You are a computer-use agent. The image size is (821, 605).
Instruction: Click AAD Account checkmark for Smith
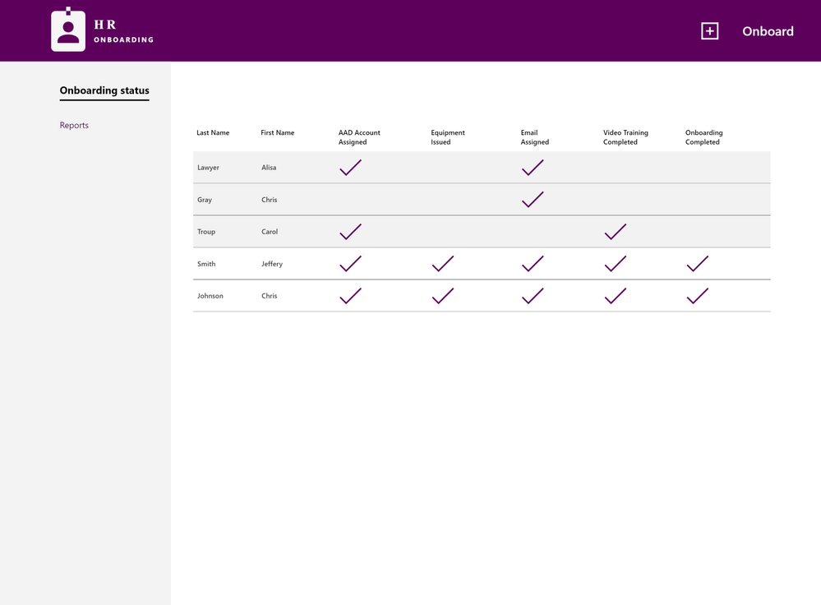350,264
